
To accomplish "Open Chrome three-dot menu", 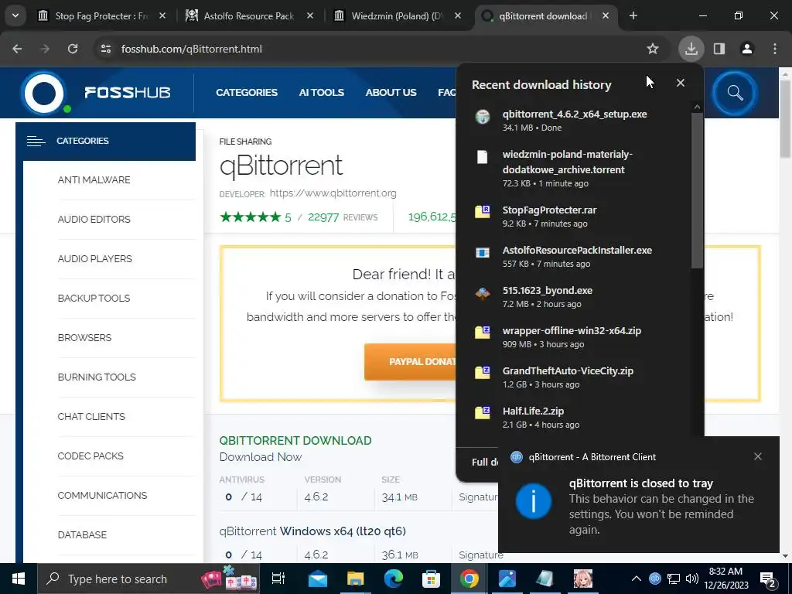I will click(775, 49).
